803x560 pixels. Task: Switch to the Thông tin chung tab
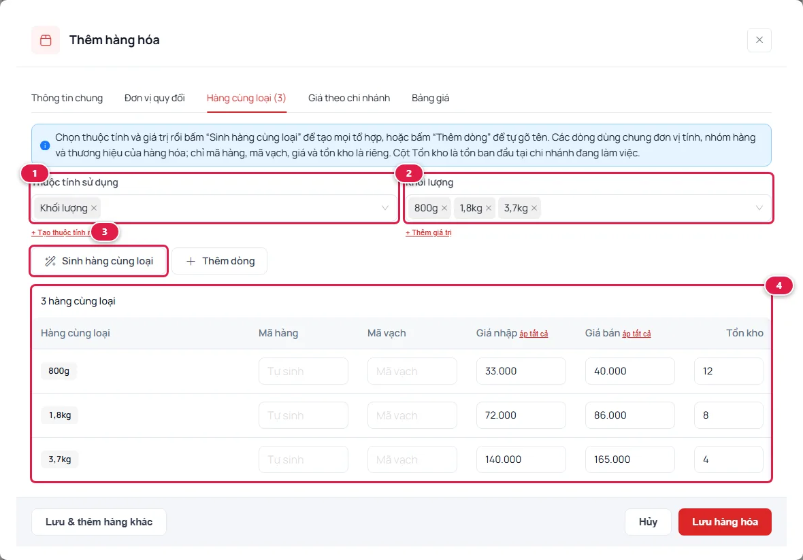click(67, 98)
